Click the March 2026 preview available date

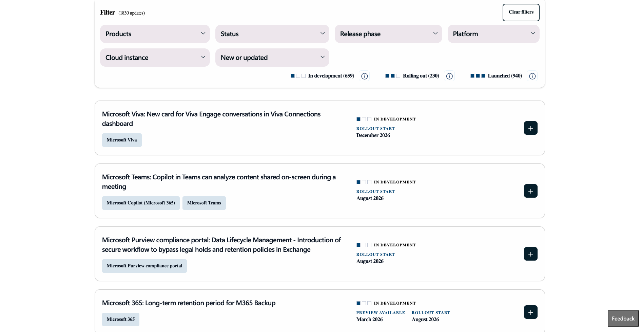point(369,319)
